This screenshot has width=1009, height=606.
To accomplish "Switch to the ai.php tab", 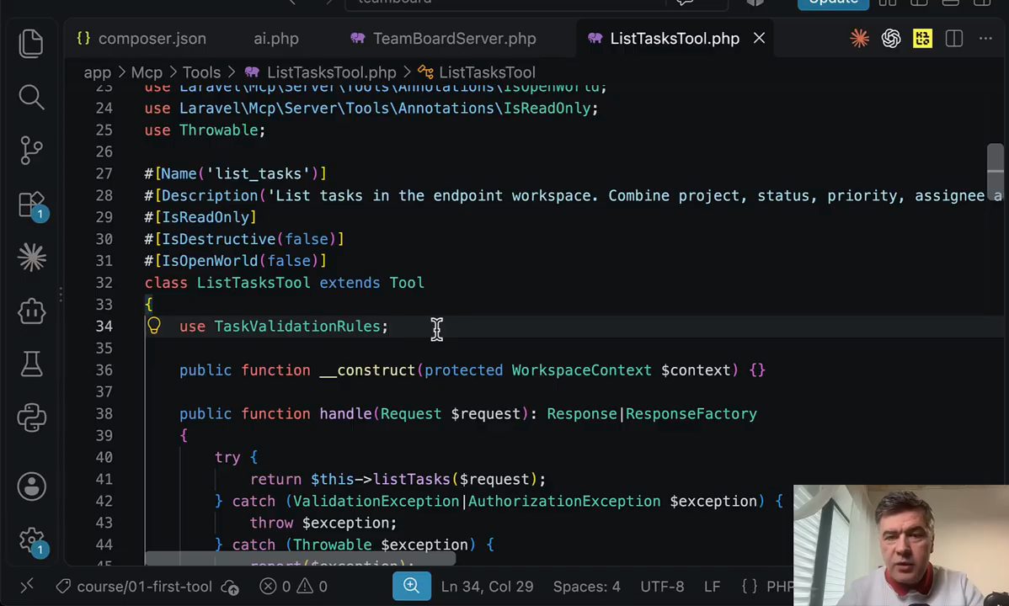I will click(x=275, y=39).
